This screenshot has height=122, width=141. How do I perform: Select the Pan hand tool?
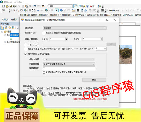pyautogui.click(x=21, y=10)
